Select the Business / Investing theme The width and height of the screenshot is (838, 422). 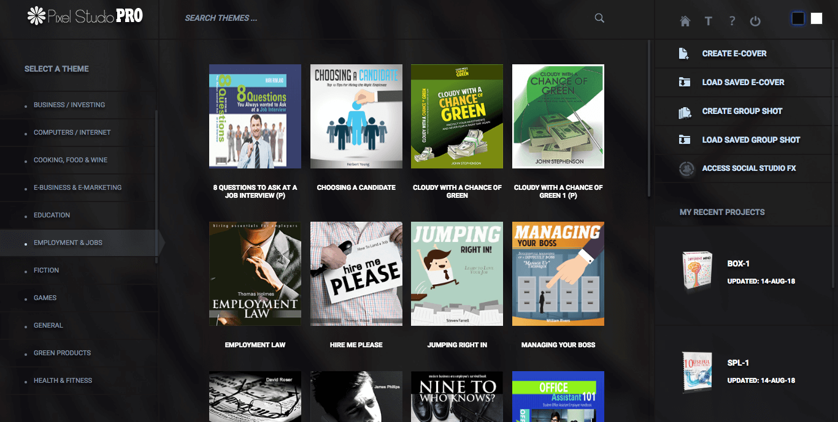pyautogui.click(x=69, y=105)
